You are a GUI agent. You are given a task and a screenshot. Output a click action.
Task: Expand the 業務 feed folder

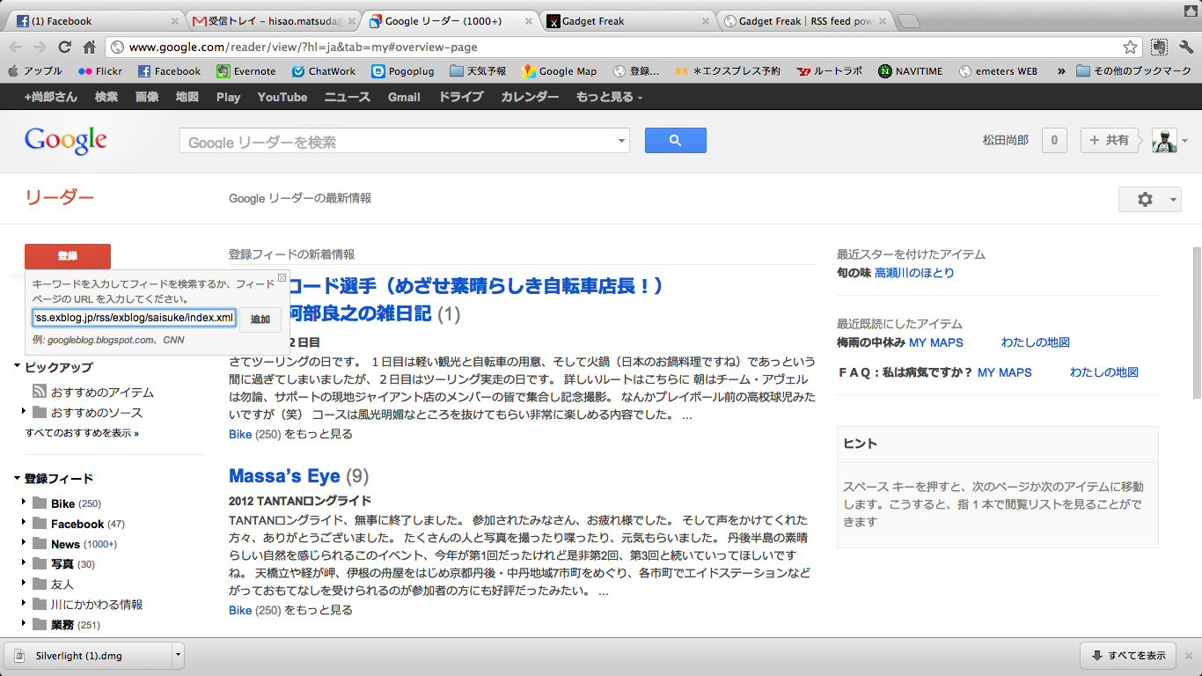[x=24, y=624]
